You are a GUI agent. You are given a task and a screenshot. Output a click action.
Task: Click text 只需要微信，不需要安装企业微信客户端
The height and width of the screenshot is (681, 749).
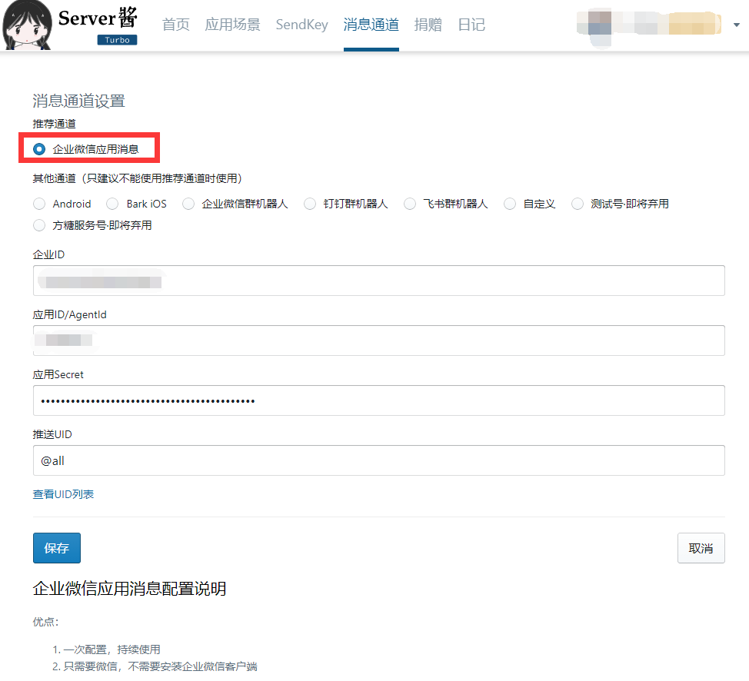point(160,666)
